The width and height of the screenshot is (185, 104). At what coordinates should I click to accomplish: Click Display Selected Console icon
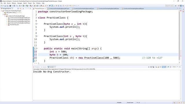[x=171, y=67]
